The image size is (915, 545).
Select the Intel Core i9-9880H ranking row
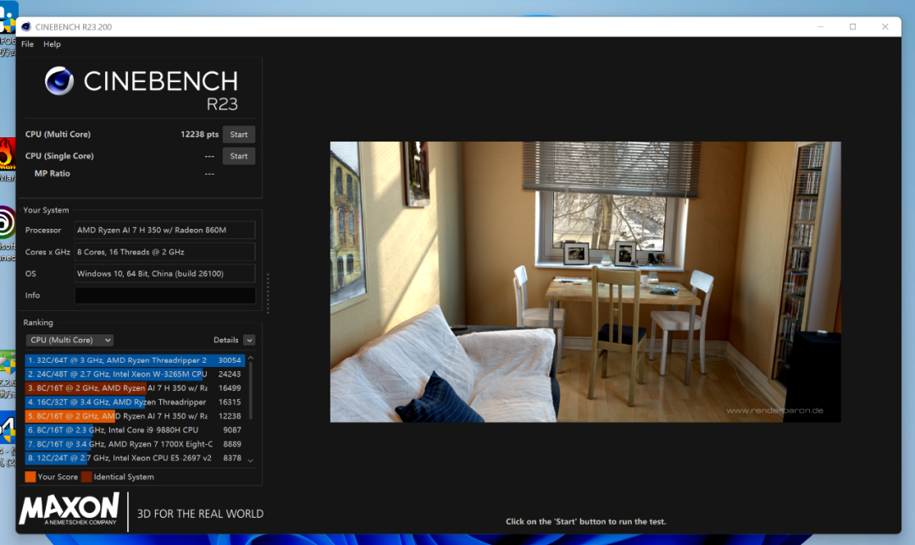(x=135, y=430)
